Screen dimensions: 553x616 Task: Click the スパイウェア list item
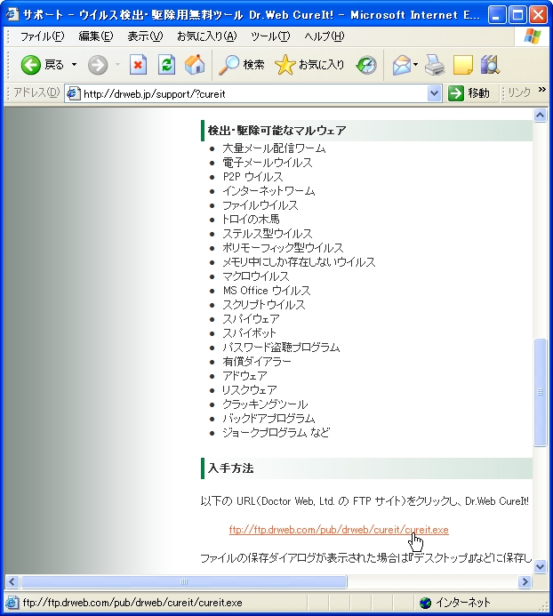(251, 319)
